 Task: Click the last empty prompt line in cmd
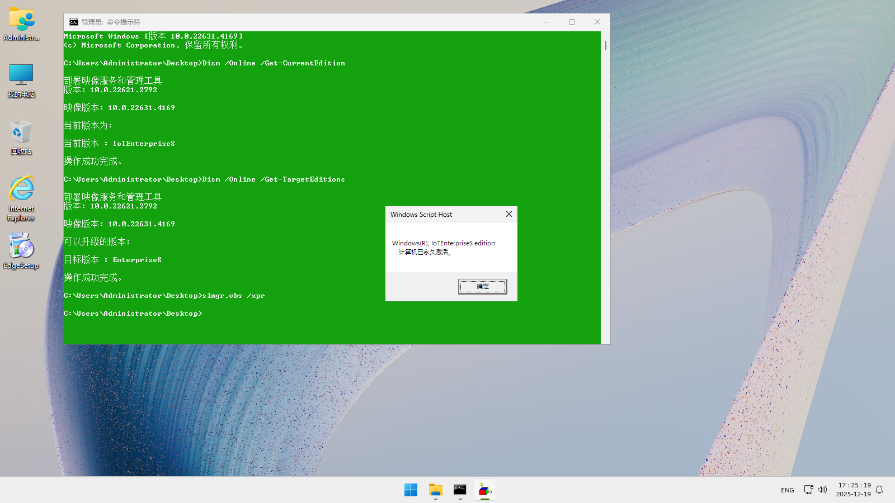(133, 314)
